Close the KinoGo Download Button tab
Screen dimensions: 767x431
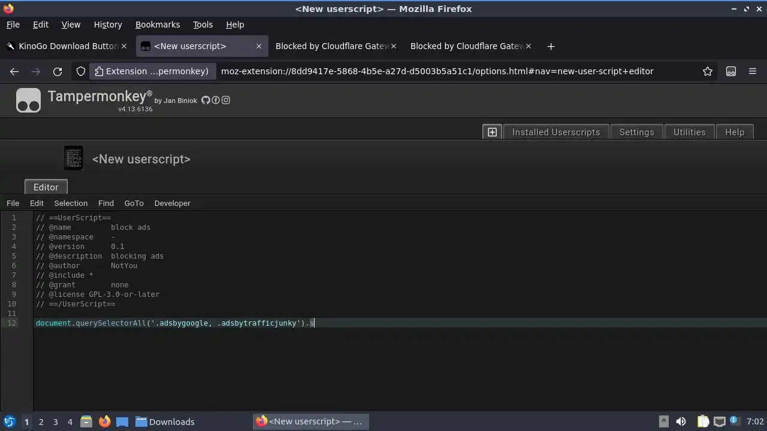[124, 46]
